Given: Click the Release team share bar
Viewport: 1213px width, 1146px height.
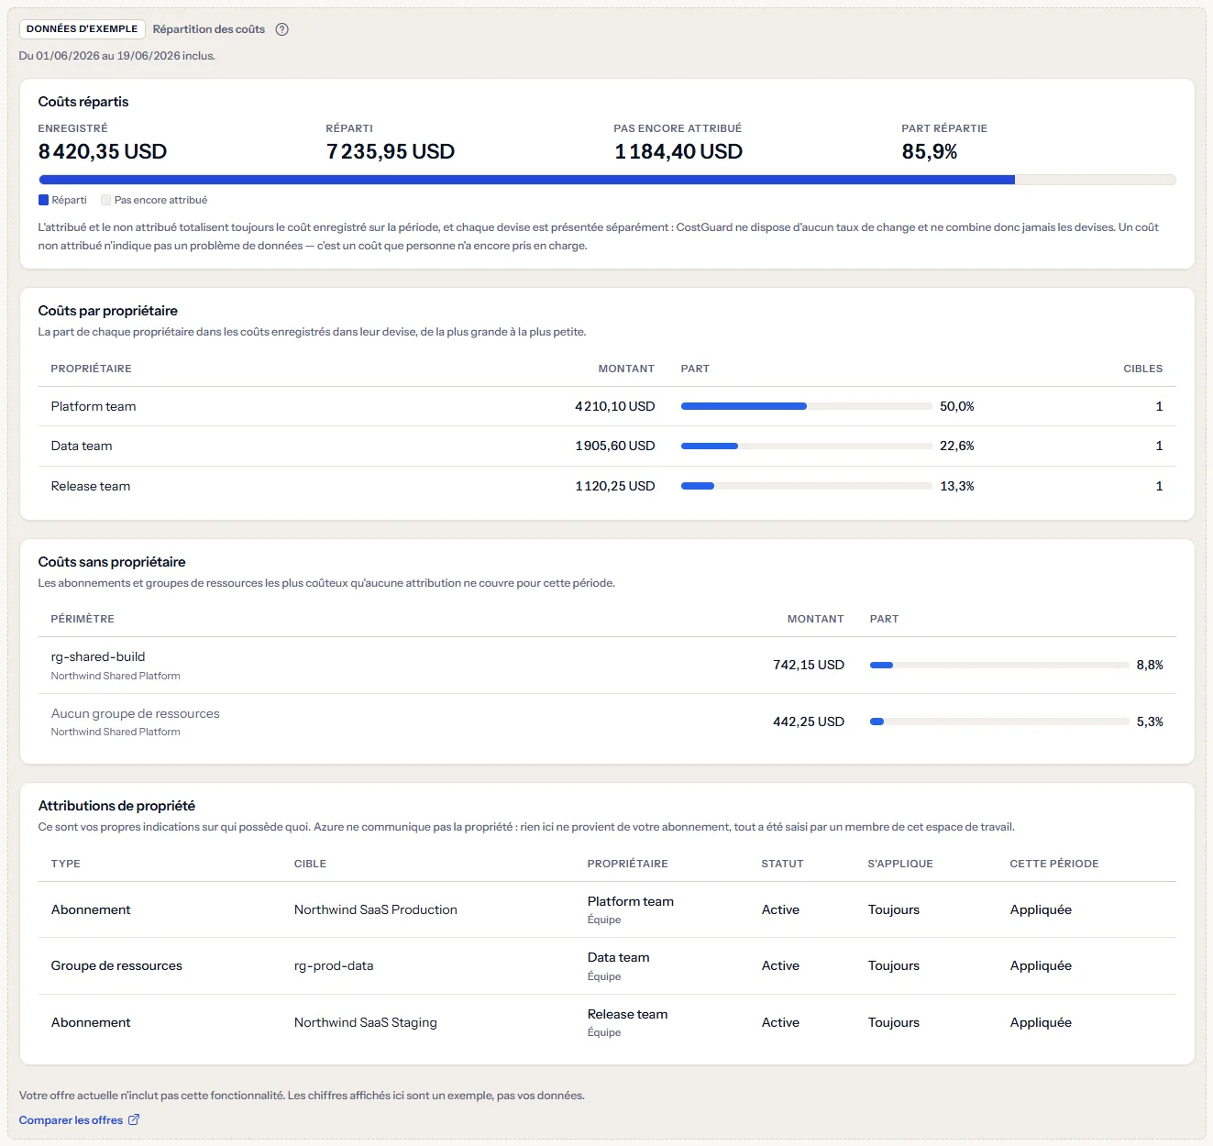Looking at the screenshot, I should 806,486.
